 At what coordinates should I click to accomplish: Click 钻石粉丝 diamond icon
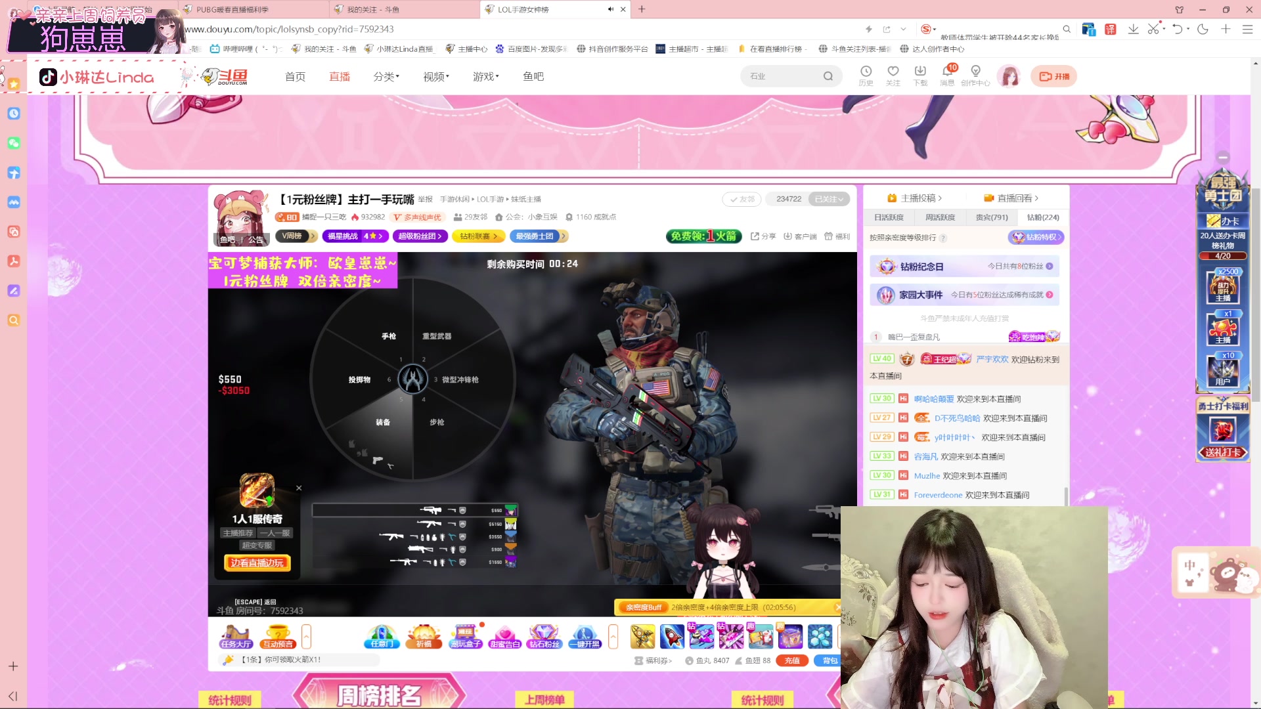pos(544,636)
